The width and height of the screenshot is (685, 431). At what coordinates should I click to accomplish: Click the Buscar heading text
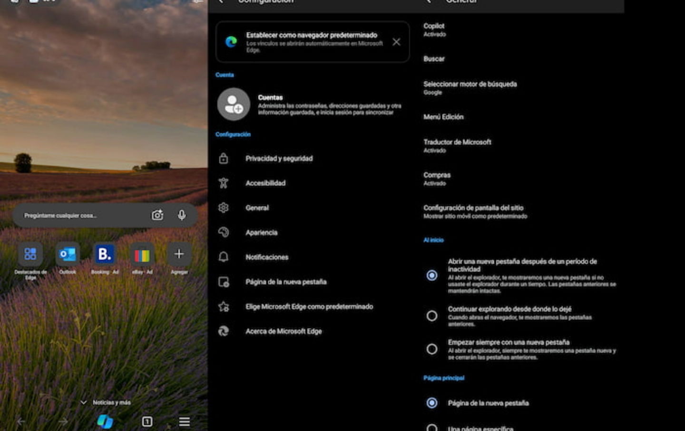pos(434,59)
